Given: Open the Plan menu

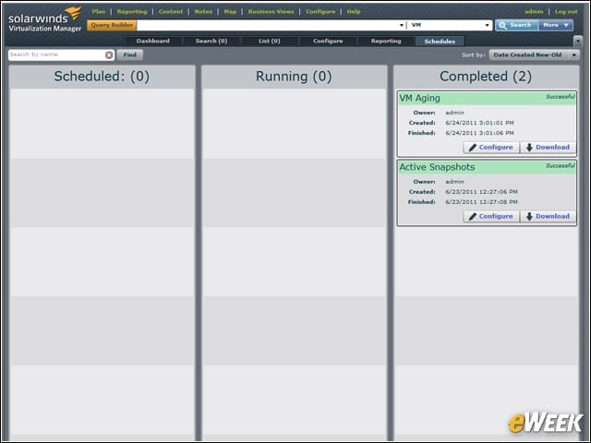Looking at the screenshot, I should (99, 12).
